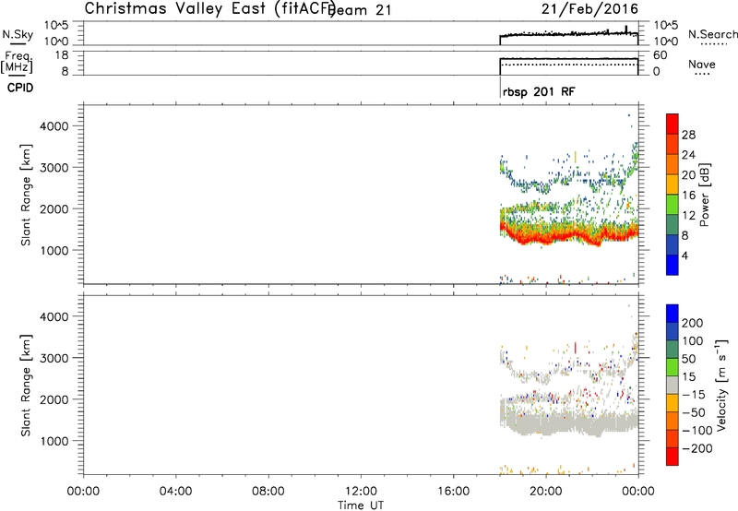The width and height of the screenshot is (738, 511).
Task: Click the Time UT axis label
Action: point(361,505)
